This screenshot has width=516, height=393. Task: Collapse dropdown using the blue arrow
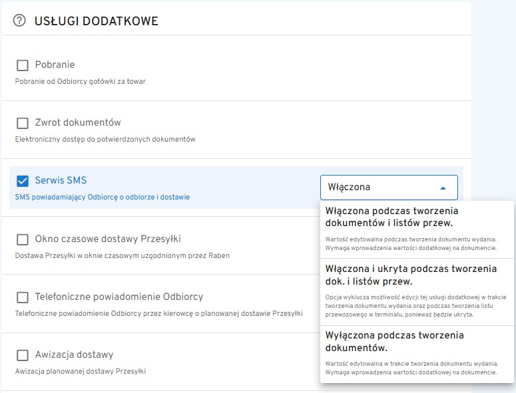click(443, 188)
